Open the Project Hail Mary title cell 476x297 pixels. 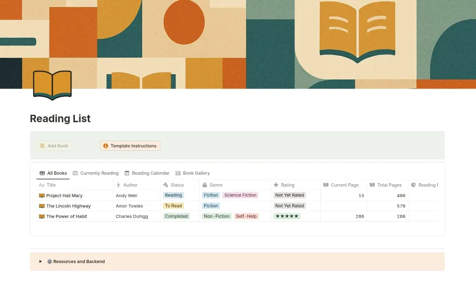tap(75, 196)
